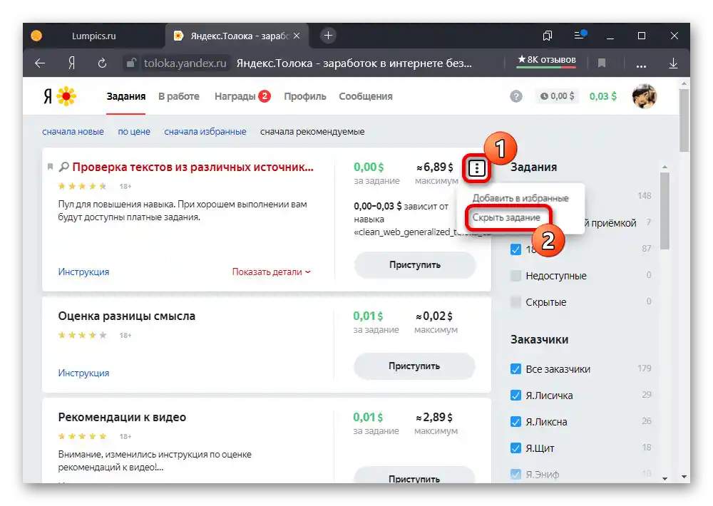The width and height of the screenshot is (713, 506).
Task: Go back with the browser back arrow
Action: click(x=40, y=63)
